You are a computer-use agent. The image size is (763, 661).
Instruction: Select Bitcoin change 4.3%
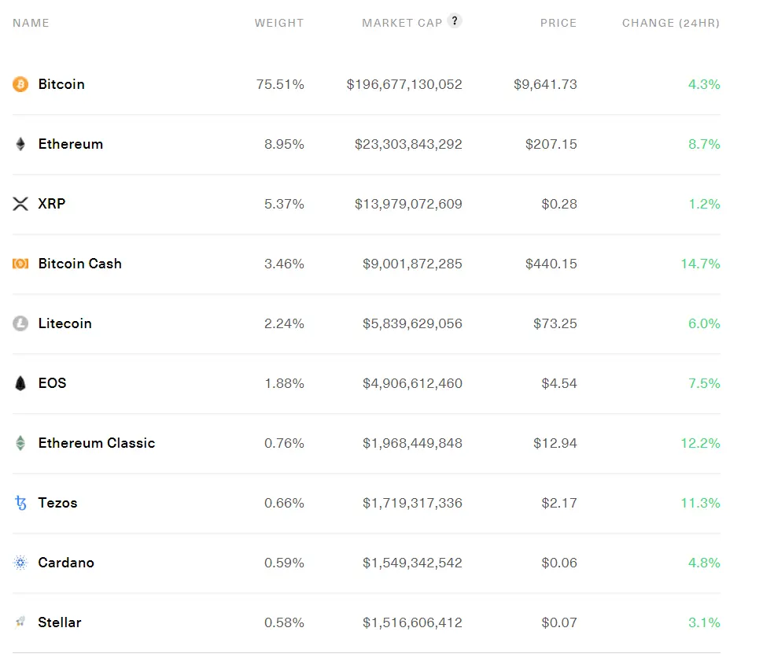pos(704,84)
